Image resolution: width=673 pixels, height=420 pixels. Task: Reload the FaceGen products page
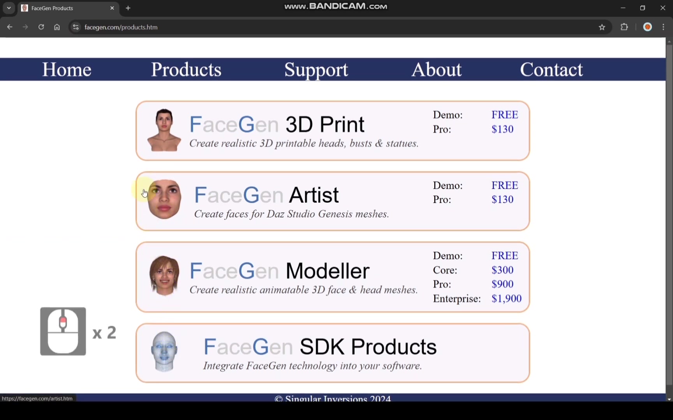(x=41, y=27)
